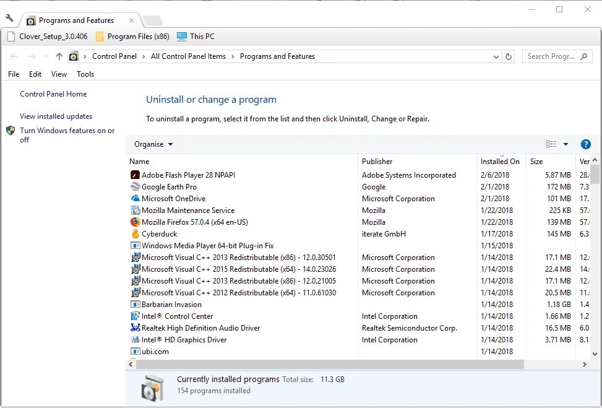Click the shield icon beside Turn Windows features
Viewport: 602px width, 408px height.
click(11, 131)
